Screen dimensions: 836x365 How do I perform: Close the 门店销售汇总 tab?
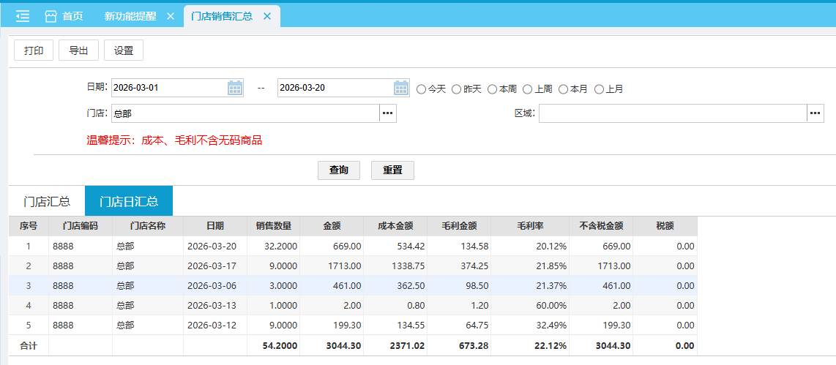pos(266,15)
